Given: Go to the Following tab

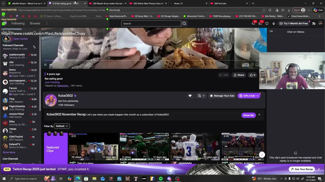Looking at the screenshot, I should (18, 23).
